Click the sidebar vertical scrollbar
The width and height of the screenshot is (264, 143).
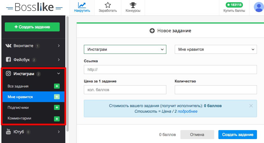(68, 74)
